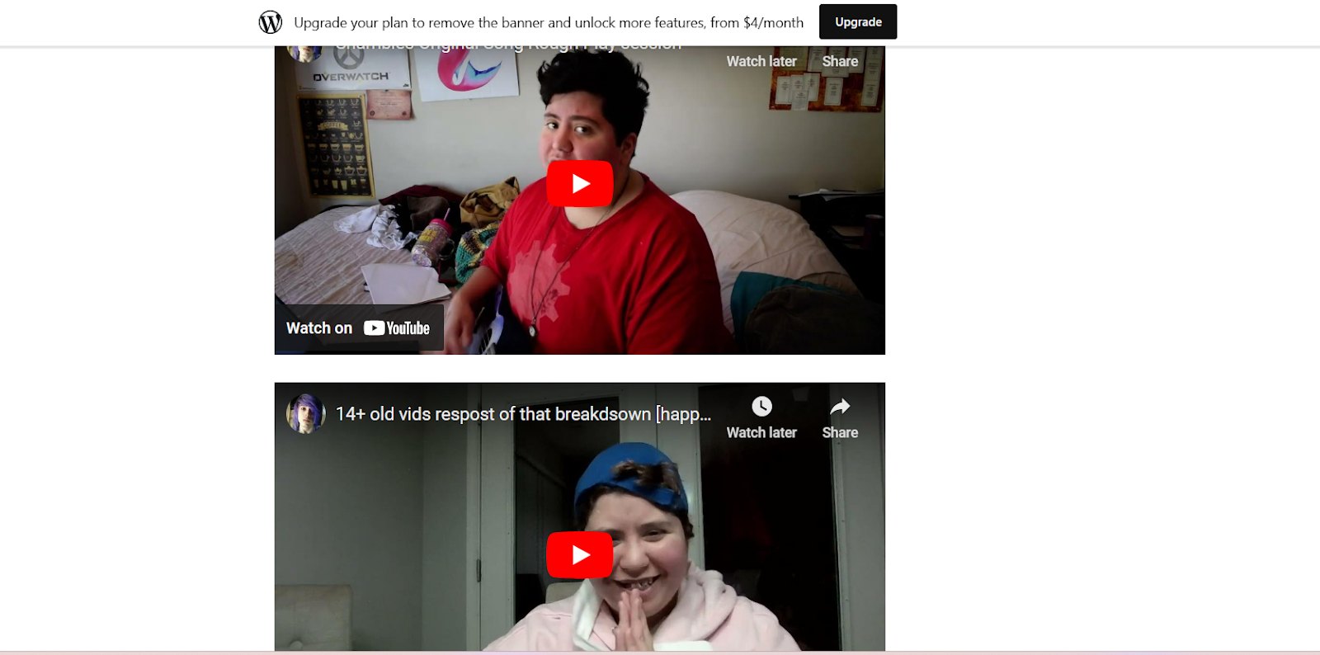Play the first video with the red shirt
The height and width of the screenshot is (655, 1320).
pyautogui.click(x=580, y=184)
